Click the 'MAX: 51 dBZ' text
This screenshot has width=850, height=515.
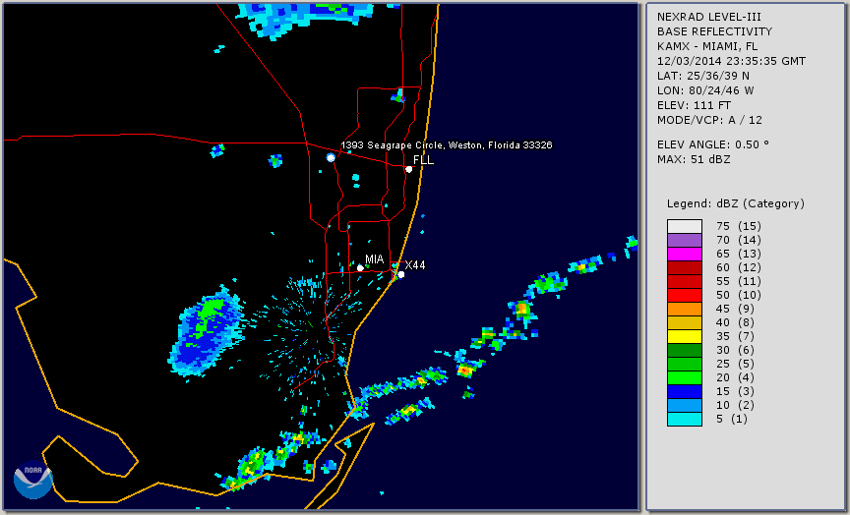coord(694,159)
